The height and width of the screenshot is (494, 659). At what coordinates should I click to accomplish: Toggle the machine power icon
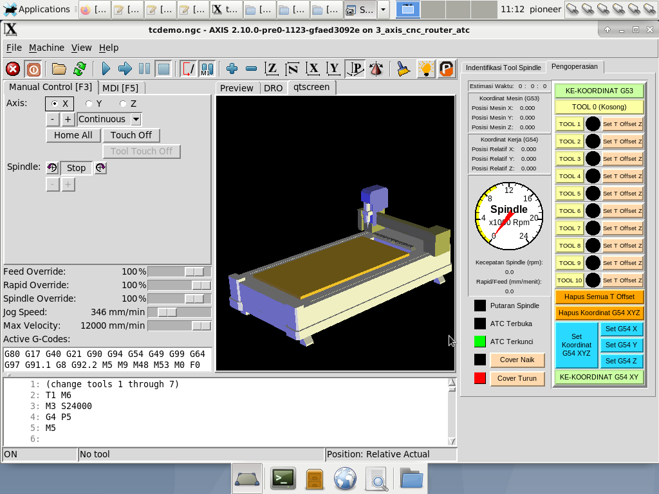33,69
